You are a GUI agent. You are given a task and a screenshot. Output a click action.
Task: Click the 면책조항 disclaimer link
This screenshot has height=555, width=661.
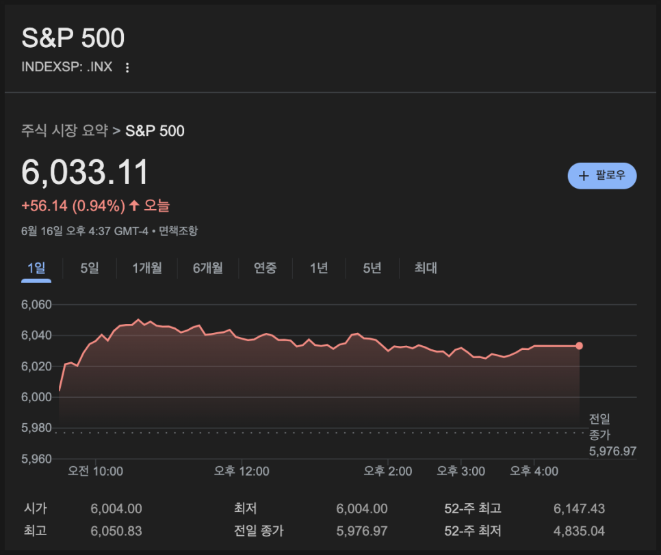coord(179,231)
